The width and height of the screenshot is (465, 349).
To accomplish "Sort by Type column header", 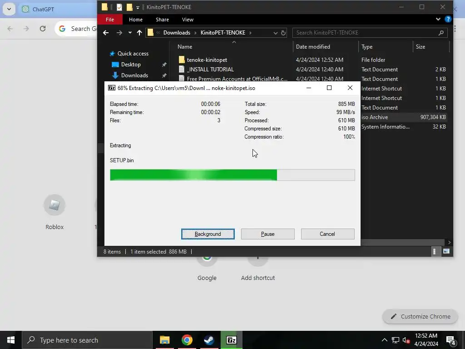I will [x=367, y=47].
